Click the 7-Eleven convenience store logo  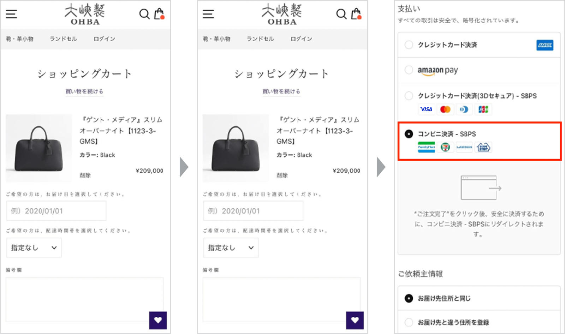[445, 147]
